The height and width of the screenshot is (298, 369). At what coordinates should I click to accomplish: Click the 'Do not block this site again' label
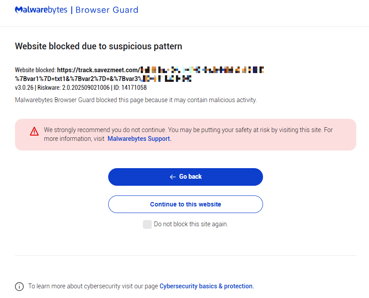pyautogui.click(x=191, y=224)
